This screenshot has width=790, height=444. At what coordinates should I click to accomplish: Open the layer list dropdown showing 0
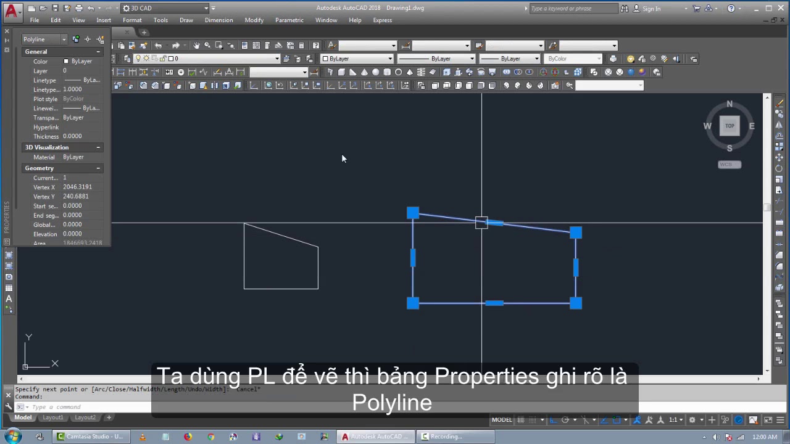coord(207,59)
